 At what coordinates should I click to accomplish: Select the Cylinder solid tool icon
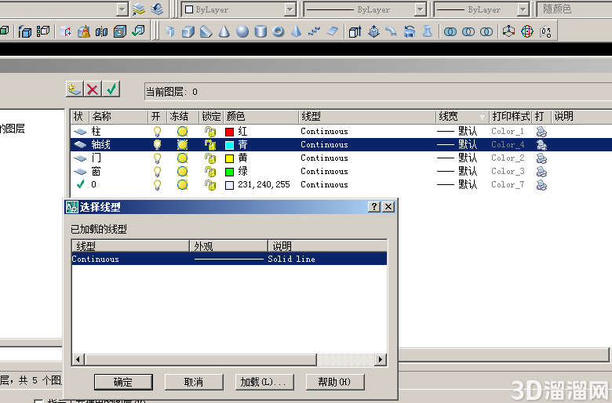[x=260, y=31]
